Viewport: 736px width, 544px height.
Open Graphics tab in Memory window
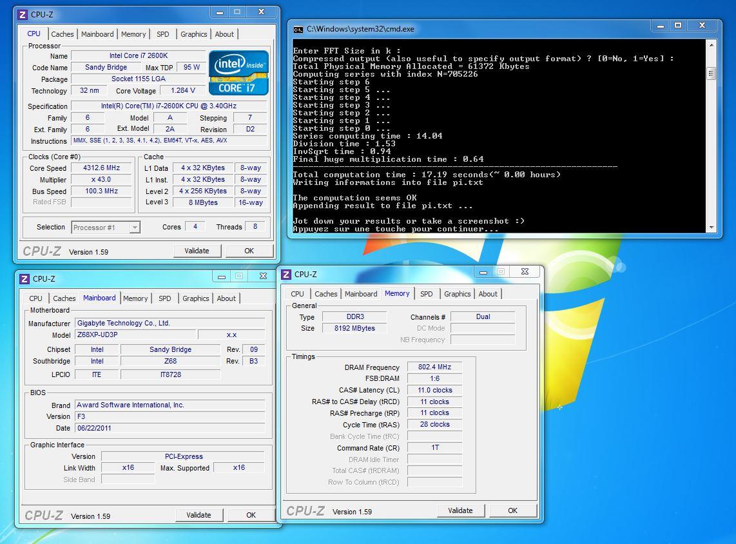tap(457, 294)
